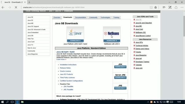Open the Documentation tab
Screen dimensions: 185x104
pos(81,17)
